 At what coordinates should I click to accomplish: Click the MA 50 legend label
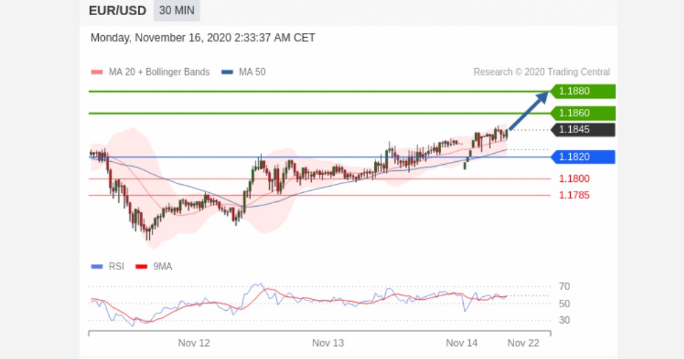pos(252,72)
